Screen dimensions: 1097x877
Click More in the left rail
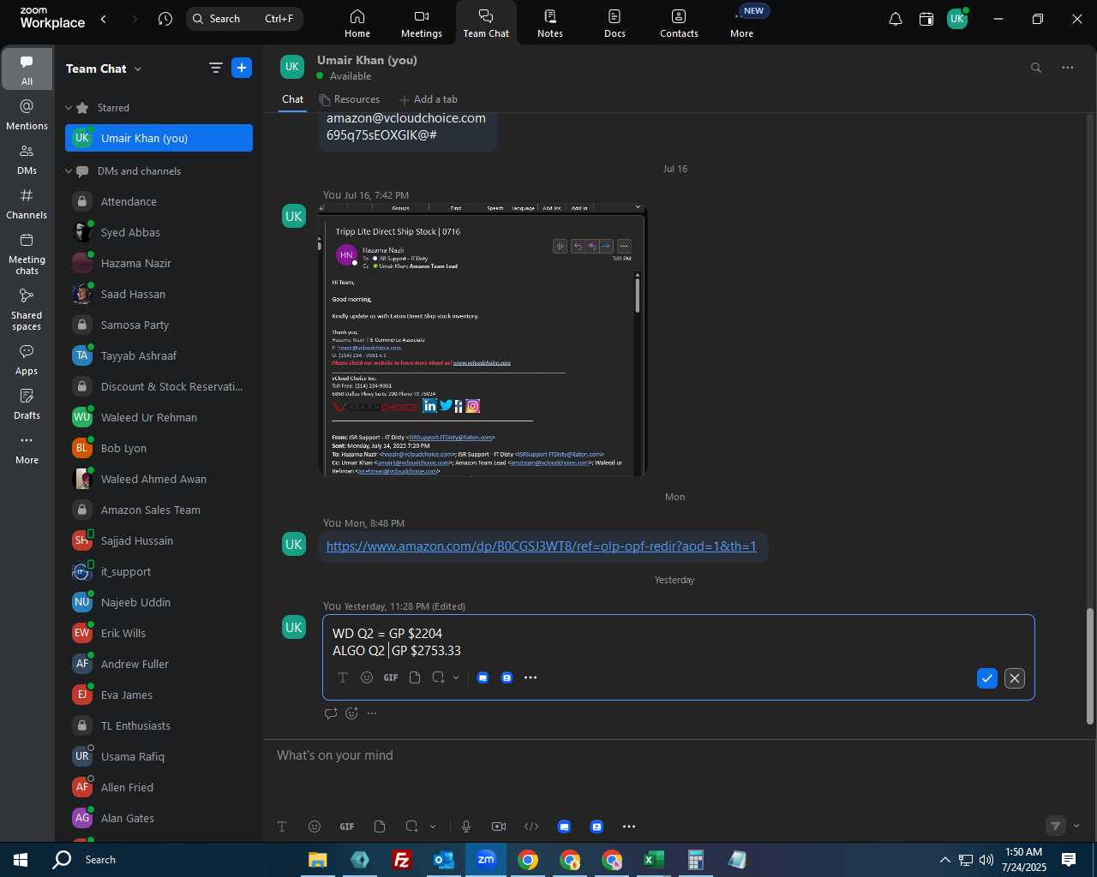27,449
